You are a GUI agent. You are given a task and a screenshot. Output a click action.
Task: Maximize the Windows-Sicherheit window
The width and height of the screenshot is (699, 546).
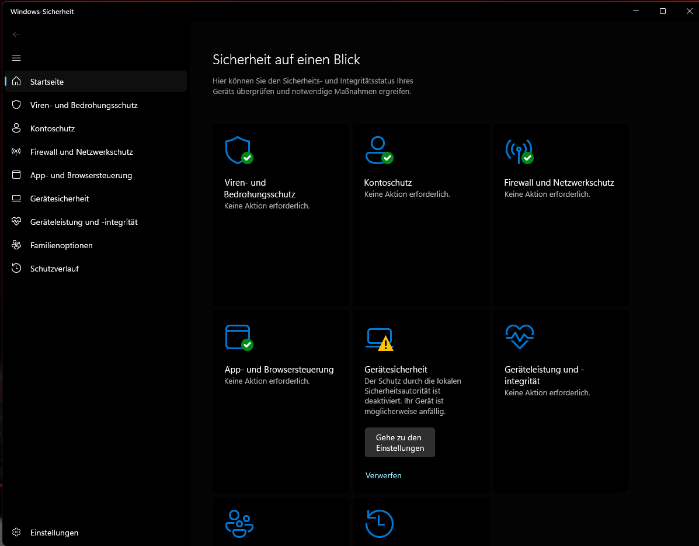point(662,11)
